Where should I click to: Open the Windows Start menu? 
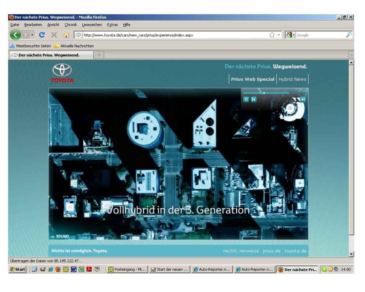[x=17, y=270]
